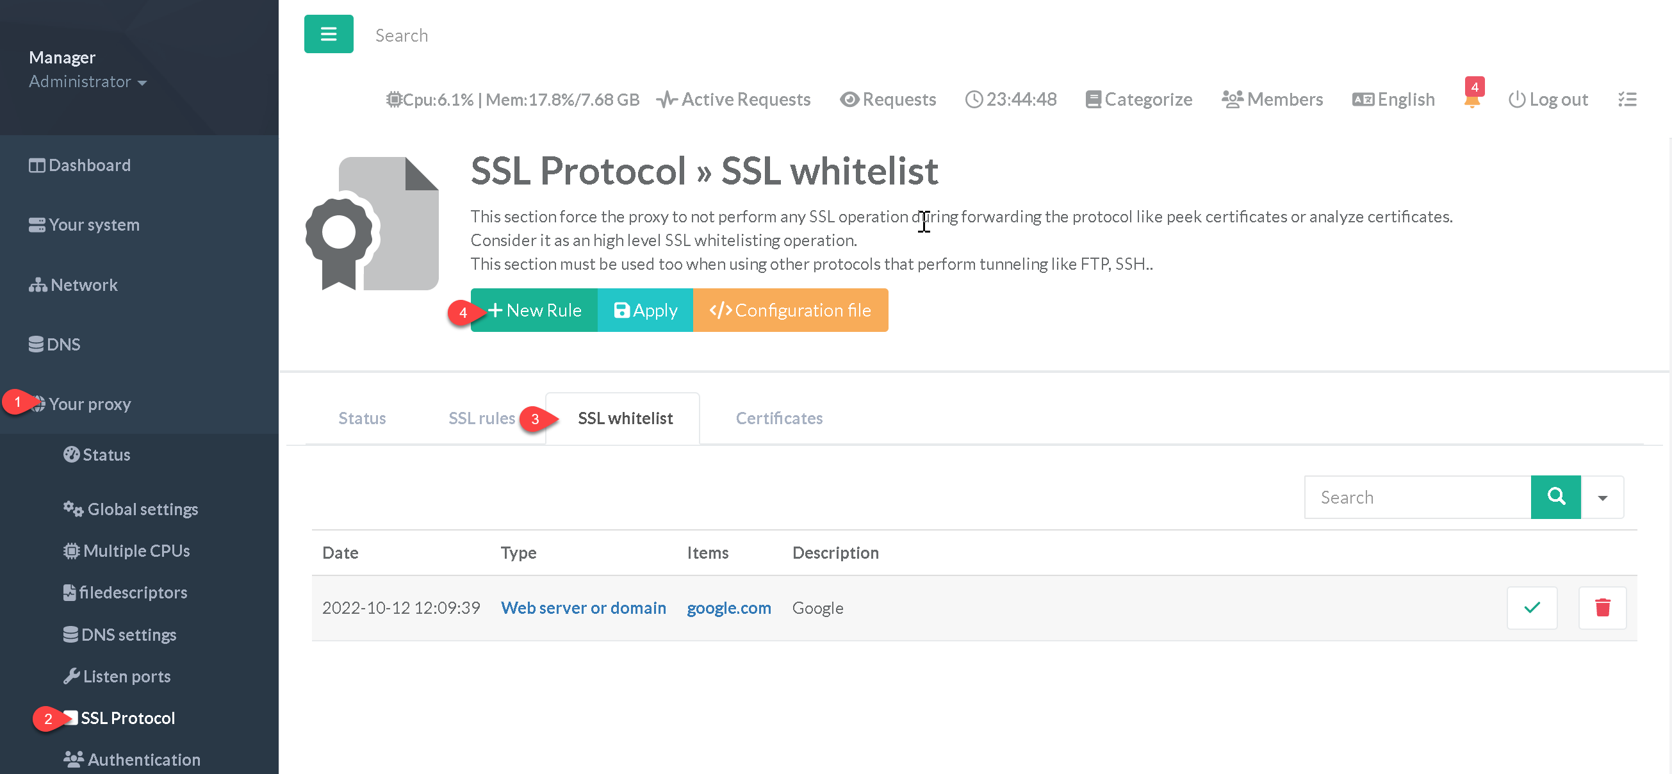Collapse the Your proxy sidebar section
The width and height of the screenshot is (1672, 774).
pyautogui.click(x=90, y=404)
